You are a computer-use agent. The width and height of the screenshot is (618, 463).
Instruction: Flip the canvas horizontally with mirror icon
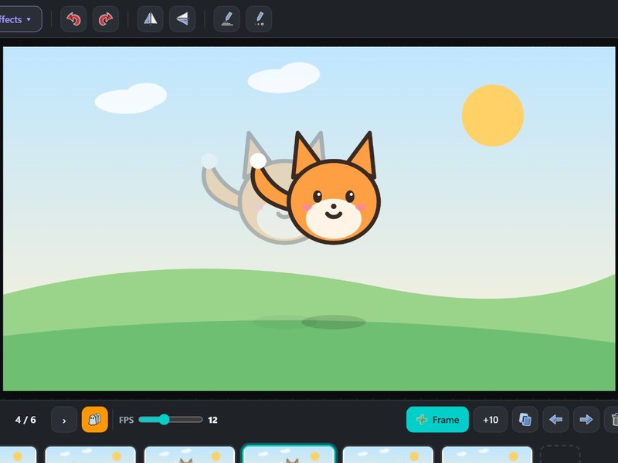coord(150,19)
